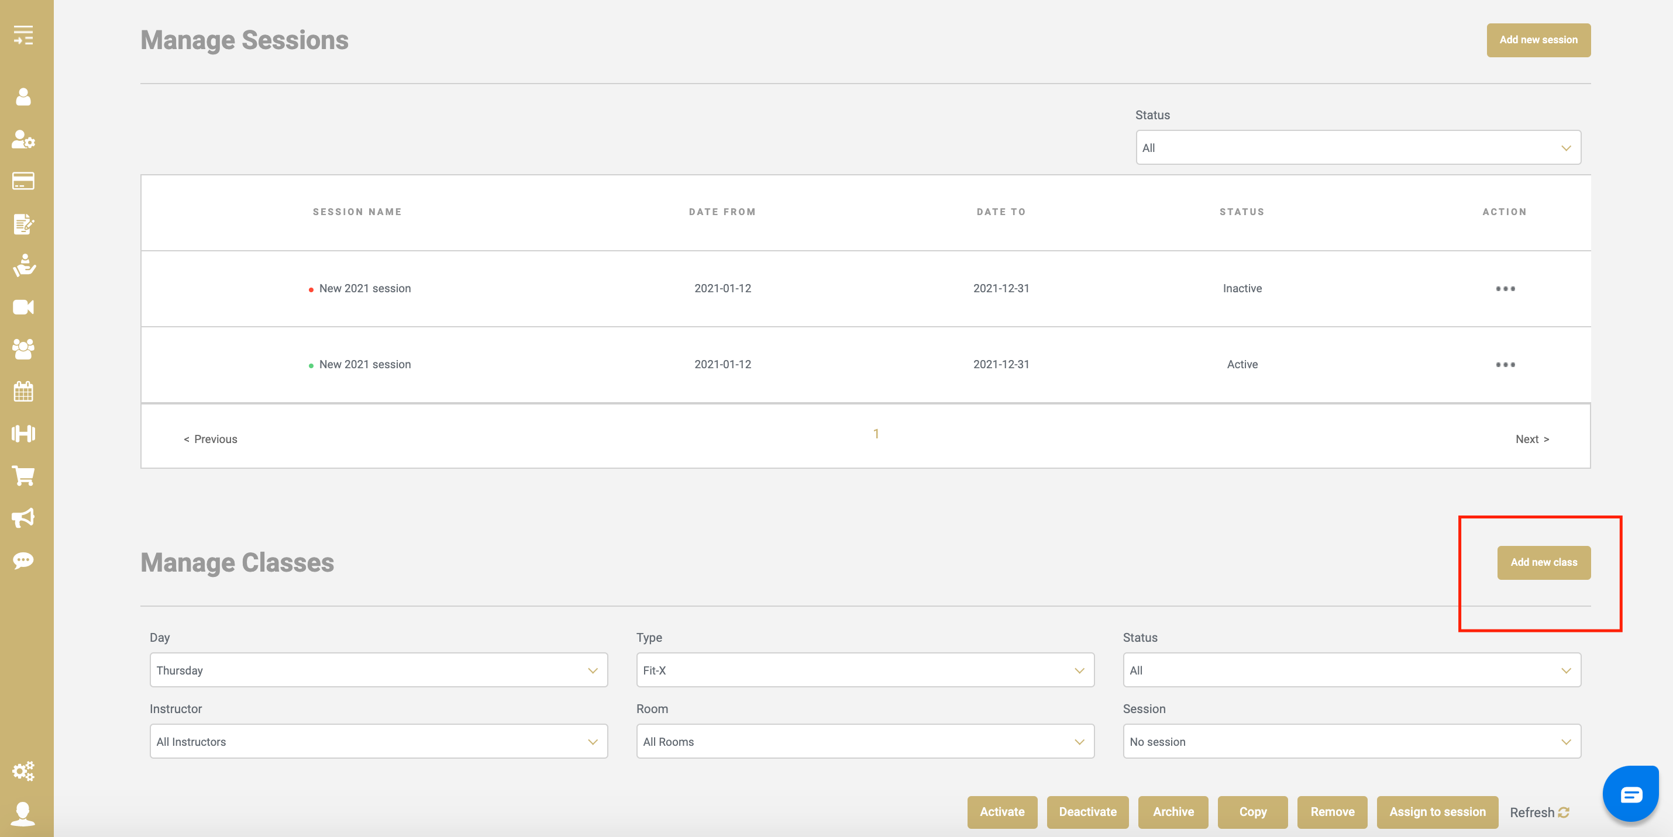The height and width of the screenshot is (837, 1673).
Task: Open the forms document-pencil icon
Action: (23, 223)
